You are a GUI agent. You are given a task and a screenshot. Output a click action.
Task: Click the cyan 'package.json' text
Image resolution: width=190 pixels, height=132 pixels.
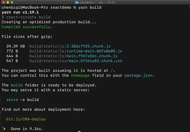(138, 75)
